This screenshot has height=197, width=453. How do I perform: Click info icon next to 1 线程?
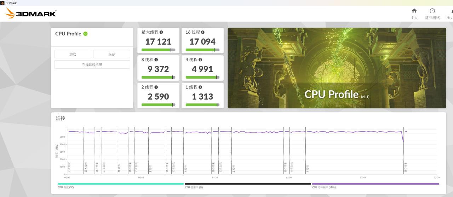point(200,87)
